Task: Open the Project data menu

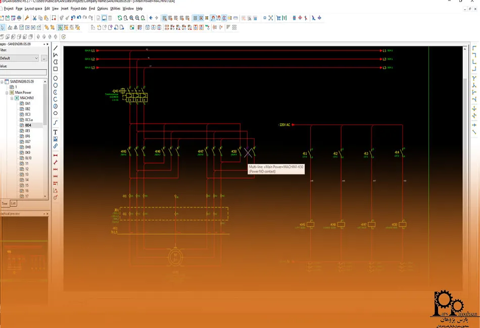Action: 78,9
